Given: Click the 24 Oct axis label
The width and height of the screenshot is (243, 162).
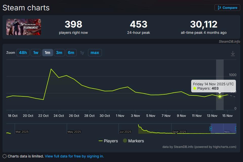Looking at the screenshot, I should click(59, 116).
